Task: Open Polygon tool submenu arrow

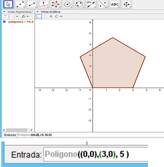Action: (60, 7)
